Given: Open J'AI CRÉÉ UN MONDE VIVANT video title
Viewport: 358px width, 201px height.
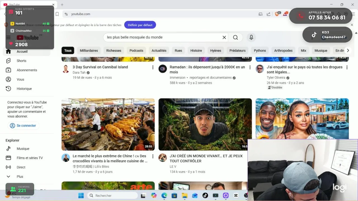Looking at the screenshot, I should (x=206, y=159).
